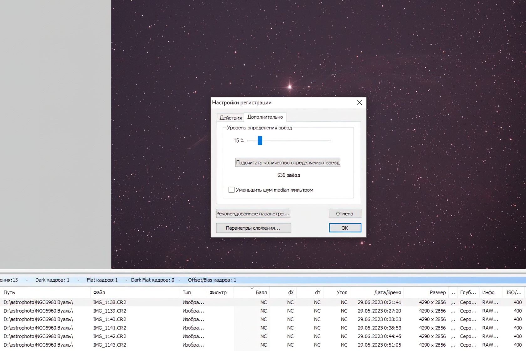
Task: Click the Dark Flat кадров: 0 entry
Action: [x=152, y=280]
